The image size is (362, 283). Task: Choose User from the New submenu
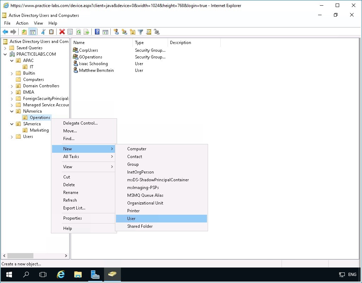click(161, 219)
